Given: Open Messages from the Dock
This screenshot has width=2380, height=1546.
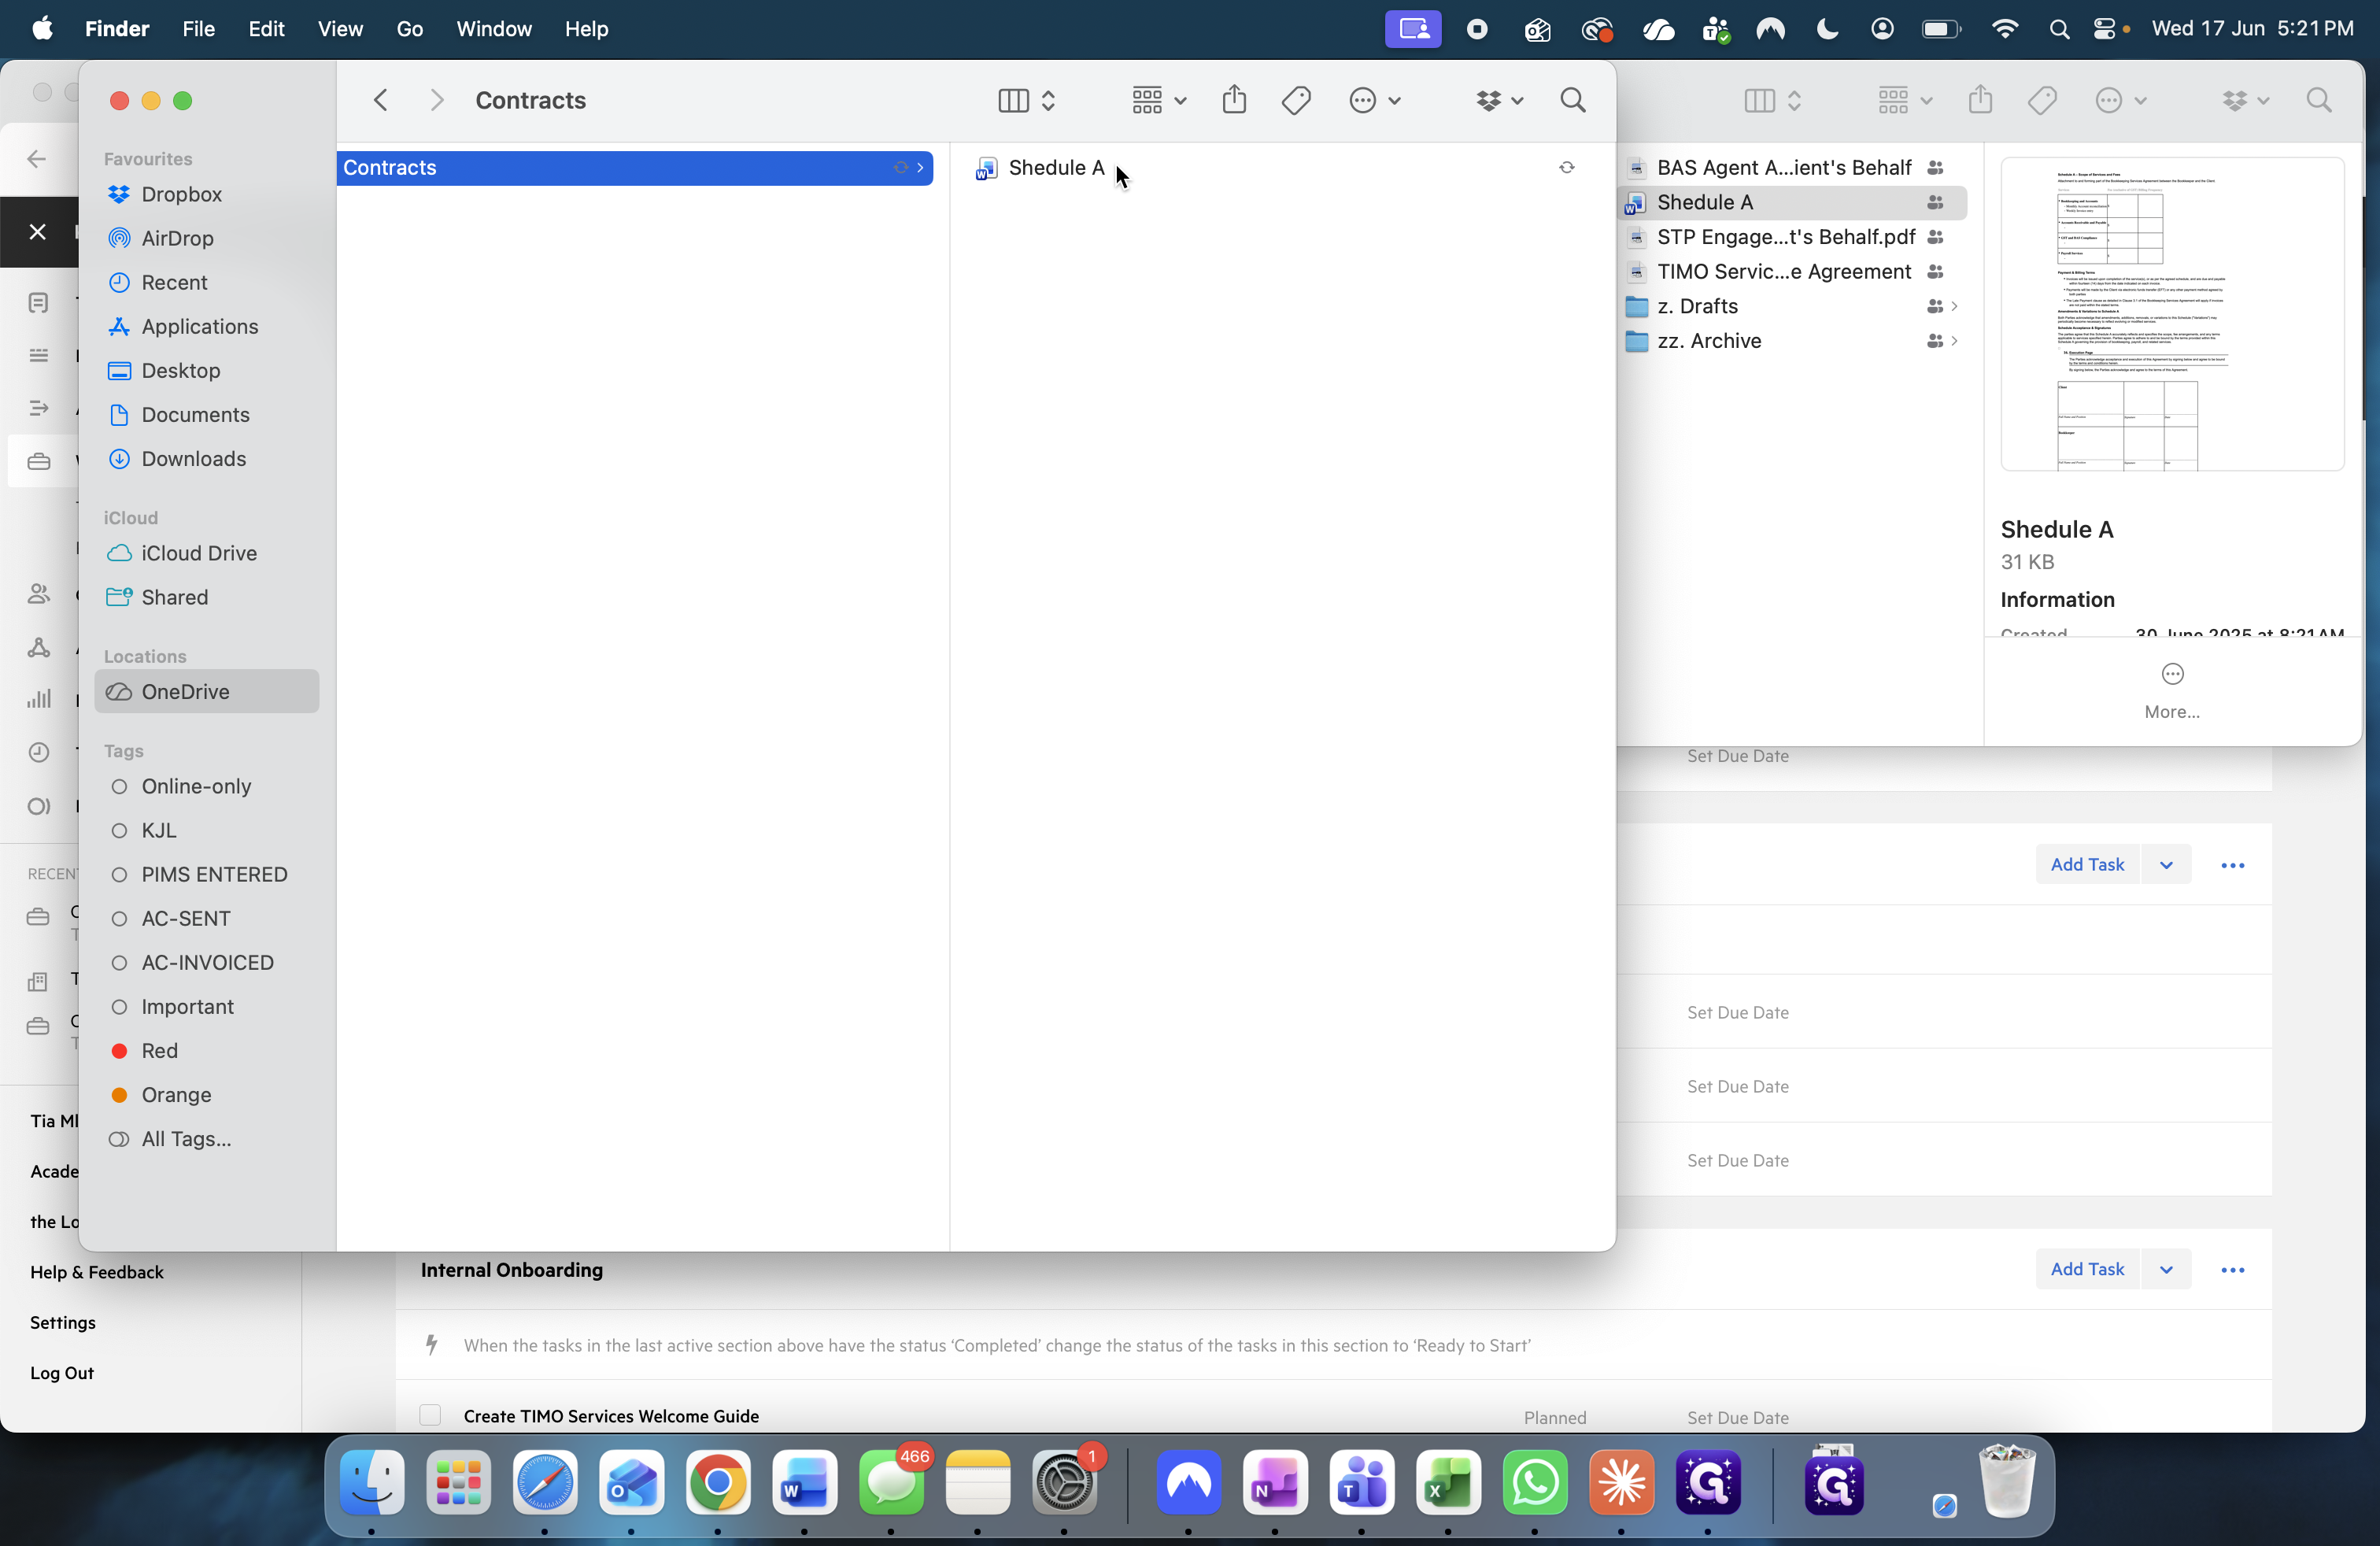Looking at the screenshot, I should point(891,1483).
